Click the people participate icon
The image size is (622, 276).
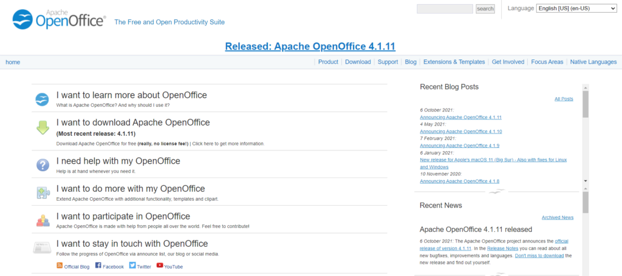coord(43,220)
